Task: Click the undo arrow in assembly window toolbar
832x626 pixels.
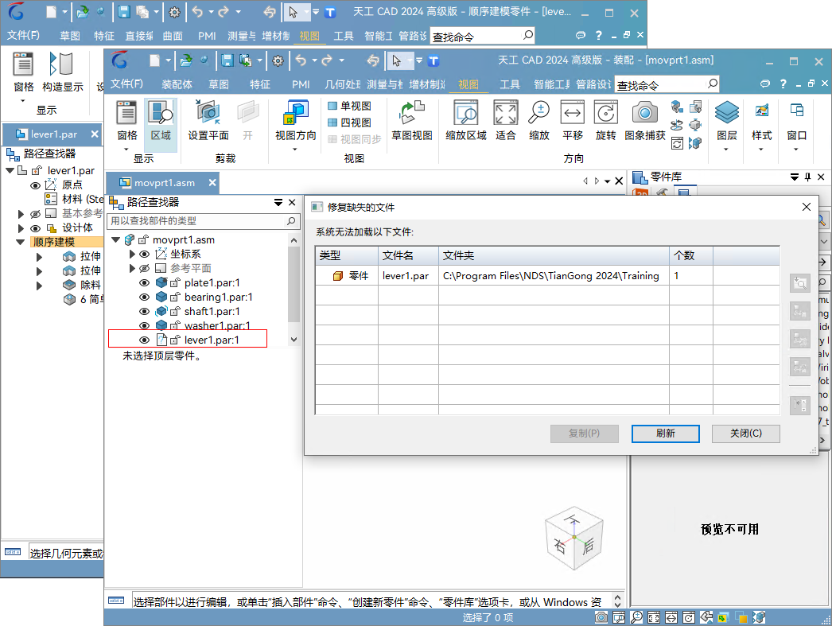Action: tap(301, 60)
